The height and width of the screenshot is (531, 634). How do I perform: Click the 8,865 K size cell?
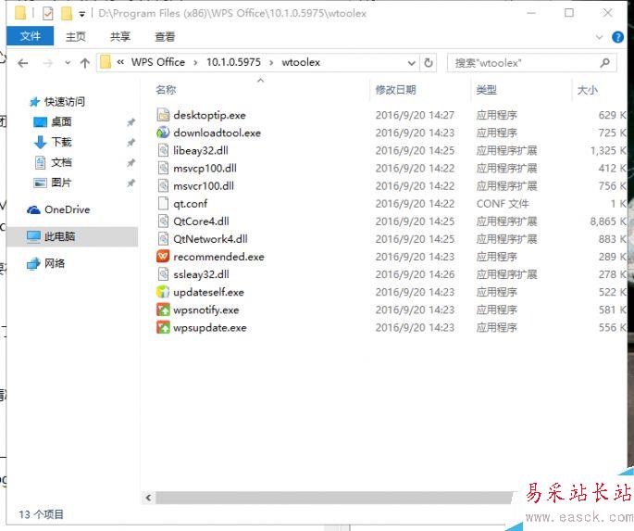pos(608,221)
